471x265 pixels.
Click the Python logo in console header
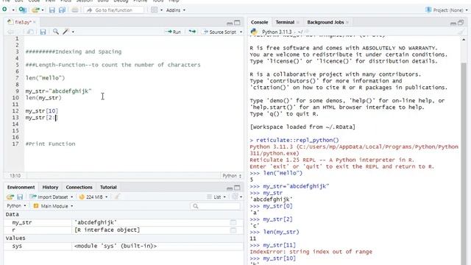(254, 32)
